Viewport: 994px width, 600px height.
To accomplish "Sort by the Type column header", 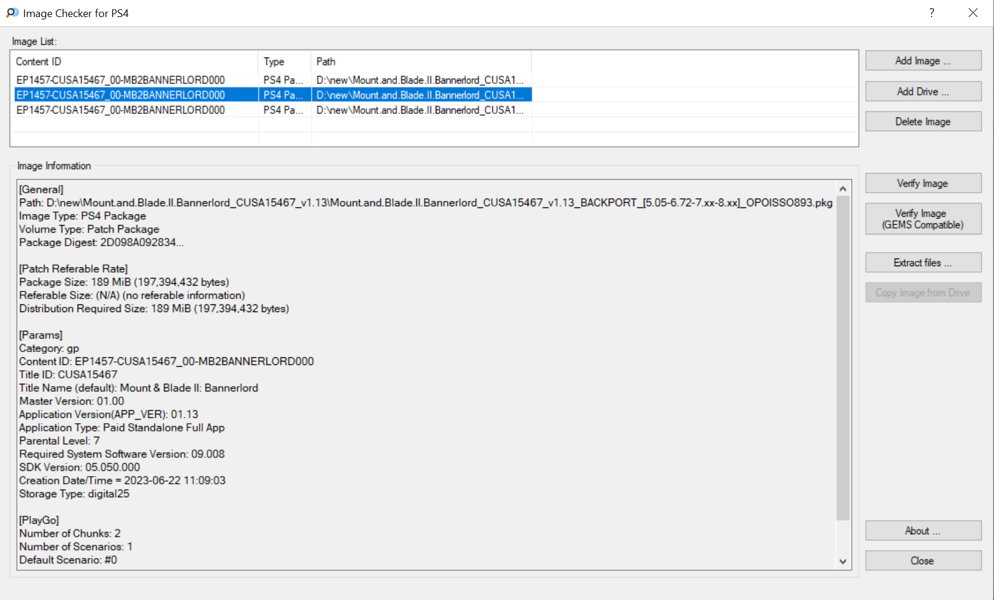I will 285,62.
